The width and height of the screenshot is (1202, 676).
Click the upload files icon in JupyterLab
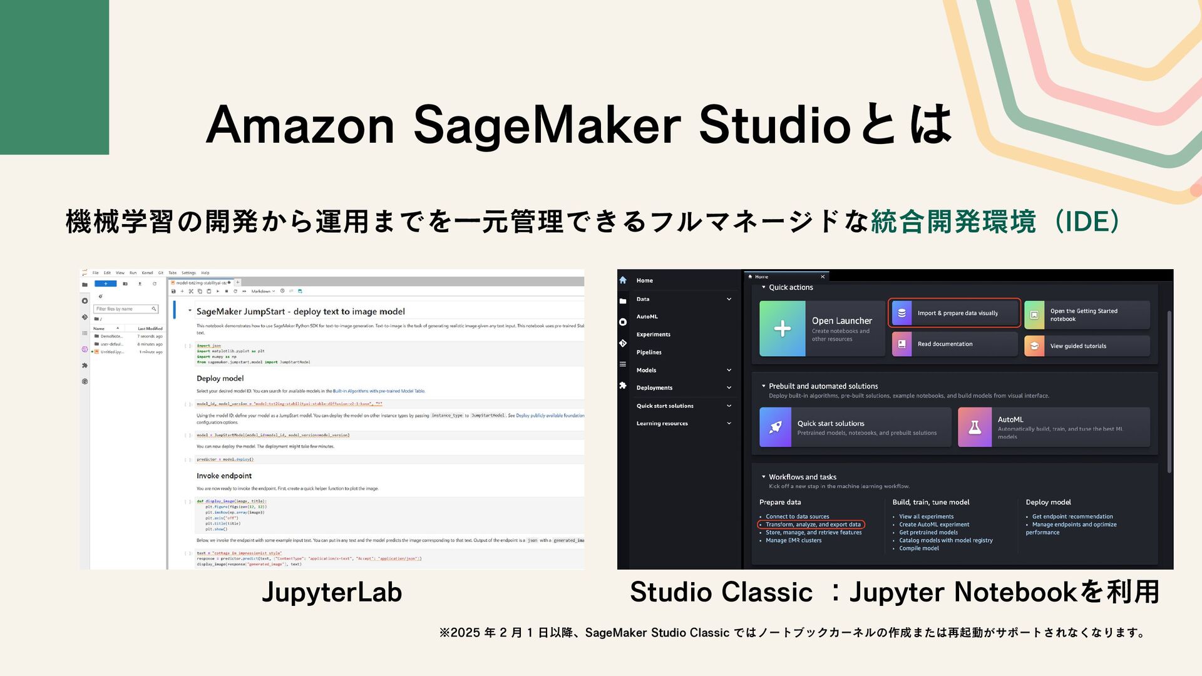(x=140, y=284)
